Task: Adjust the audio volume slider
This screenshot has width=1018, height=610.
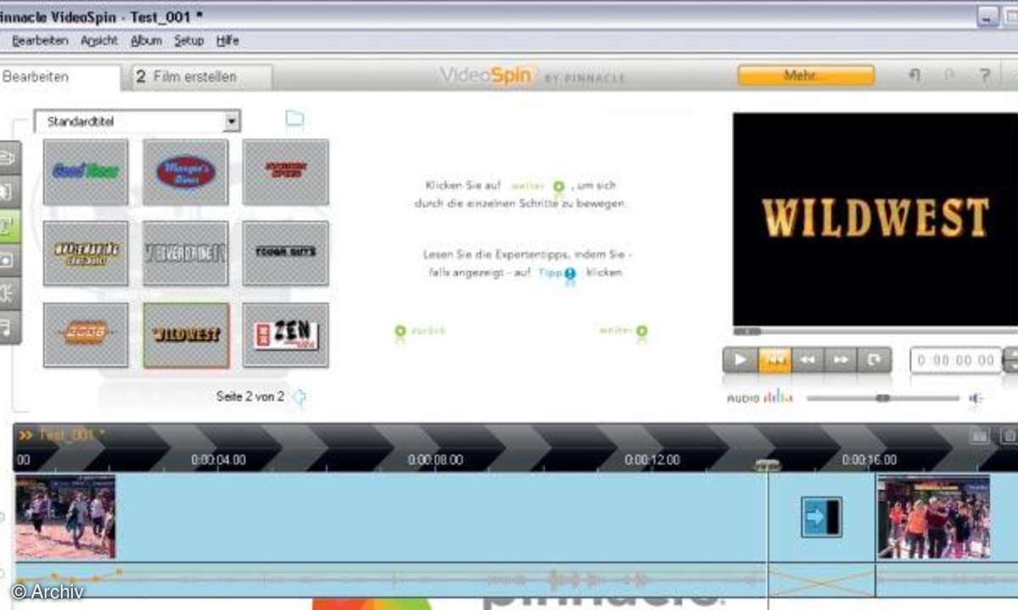Action: click(882, 398)
